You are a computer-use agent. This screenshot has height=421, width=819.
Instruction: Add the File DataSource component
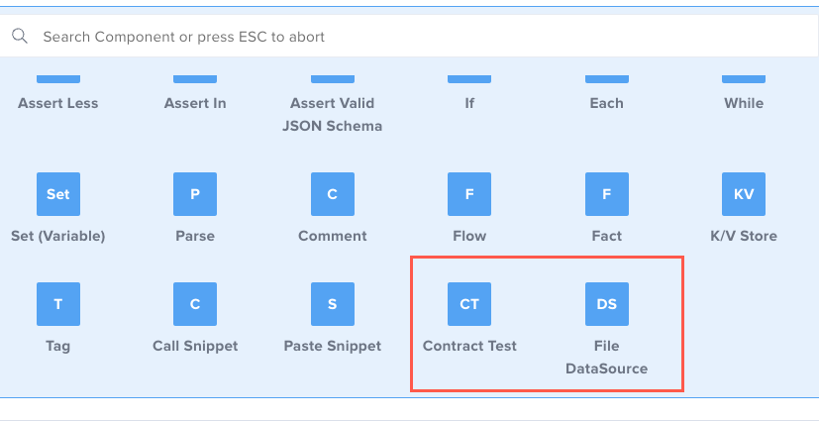click(x=606, y=304)
